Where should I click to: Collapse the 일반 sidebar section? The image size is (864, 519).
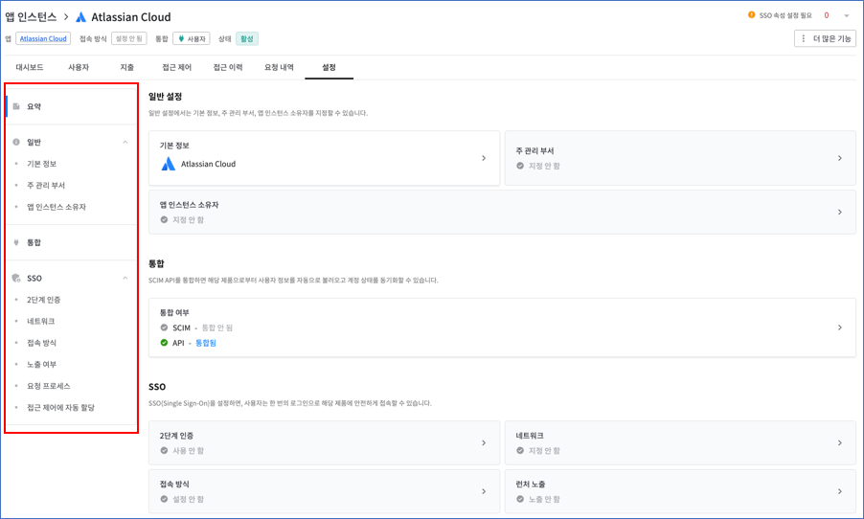pyautogui.click(x=125, y=142)
